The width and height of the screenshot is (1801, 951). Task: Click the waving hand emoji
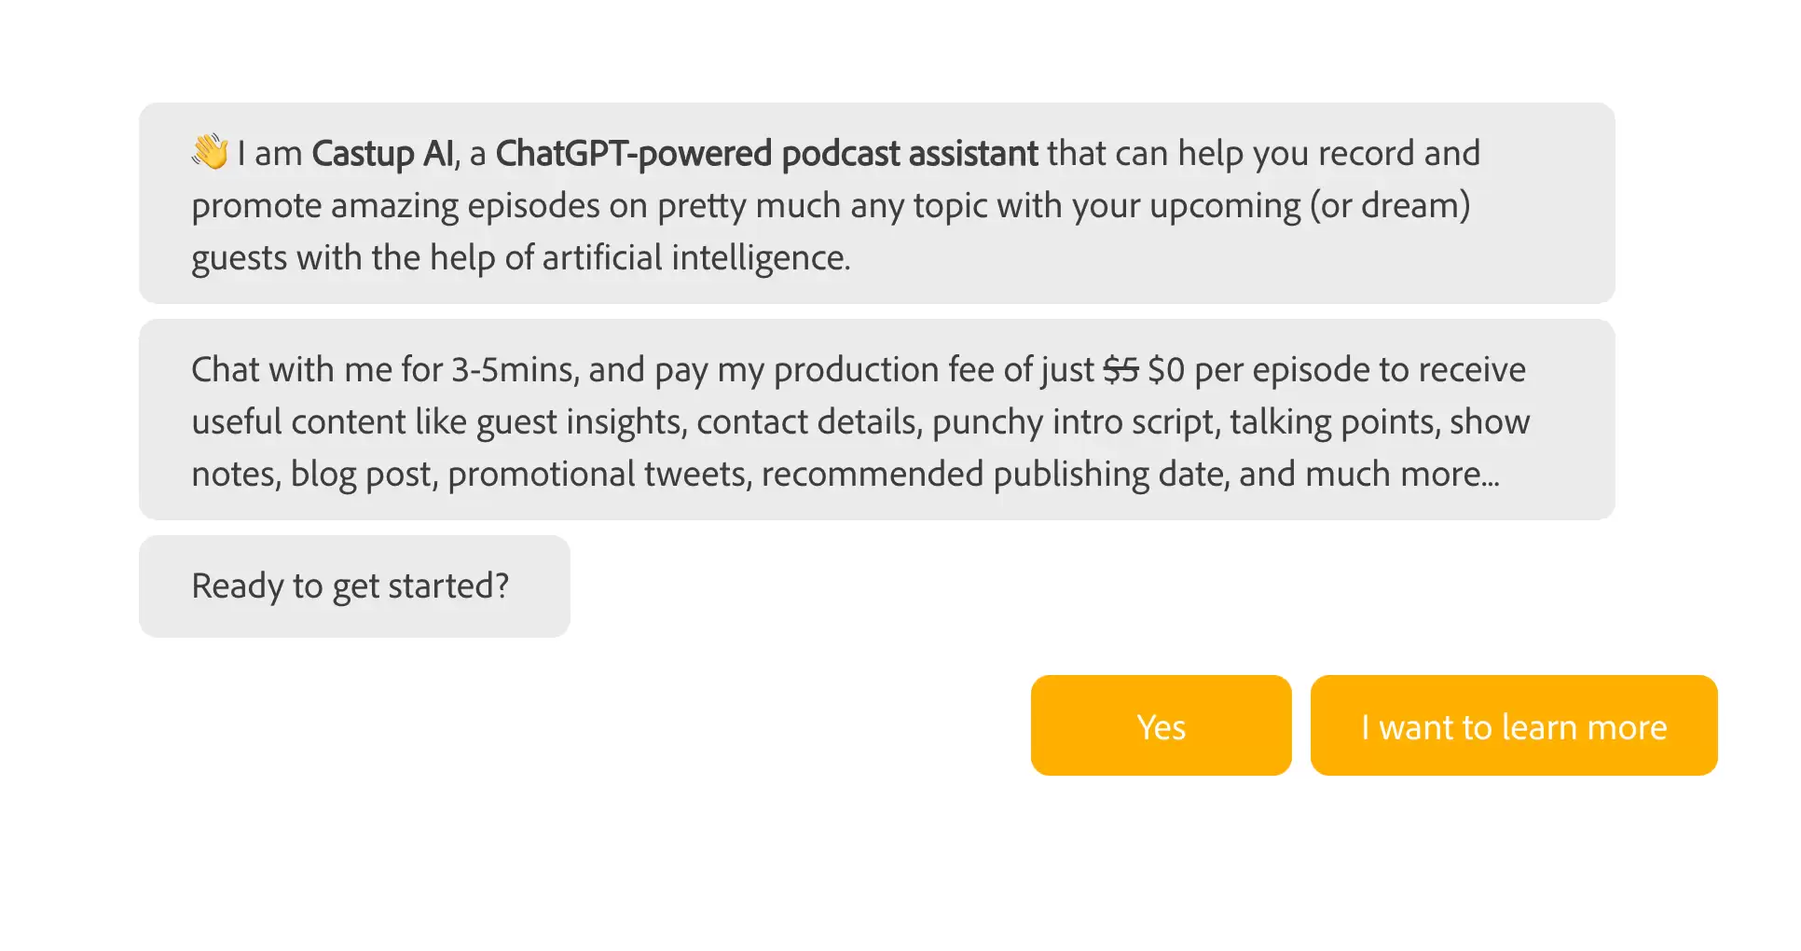[210, 152]
